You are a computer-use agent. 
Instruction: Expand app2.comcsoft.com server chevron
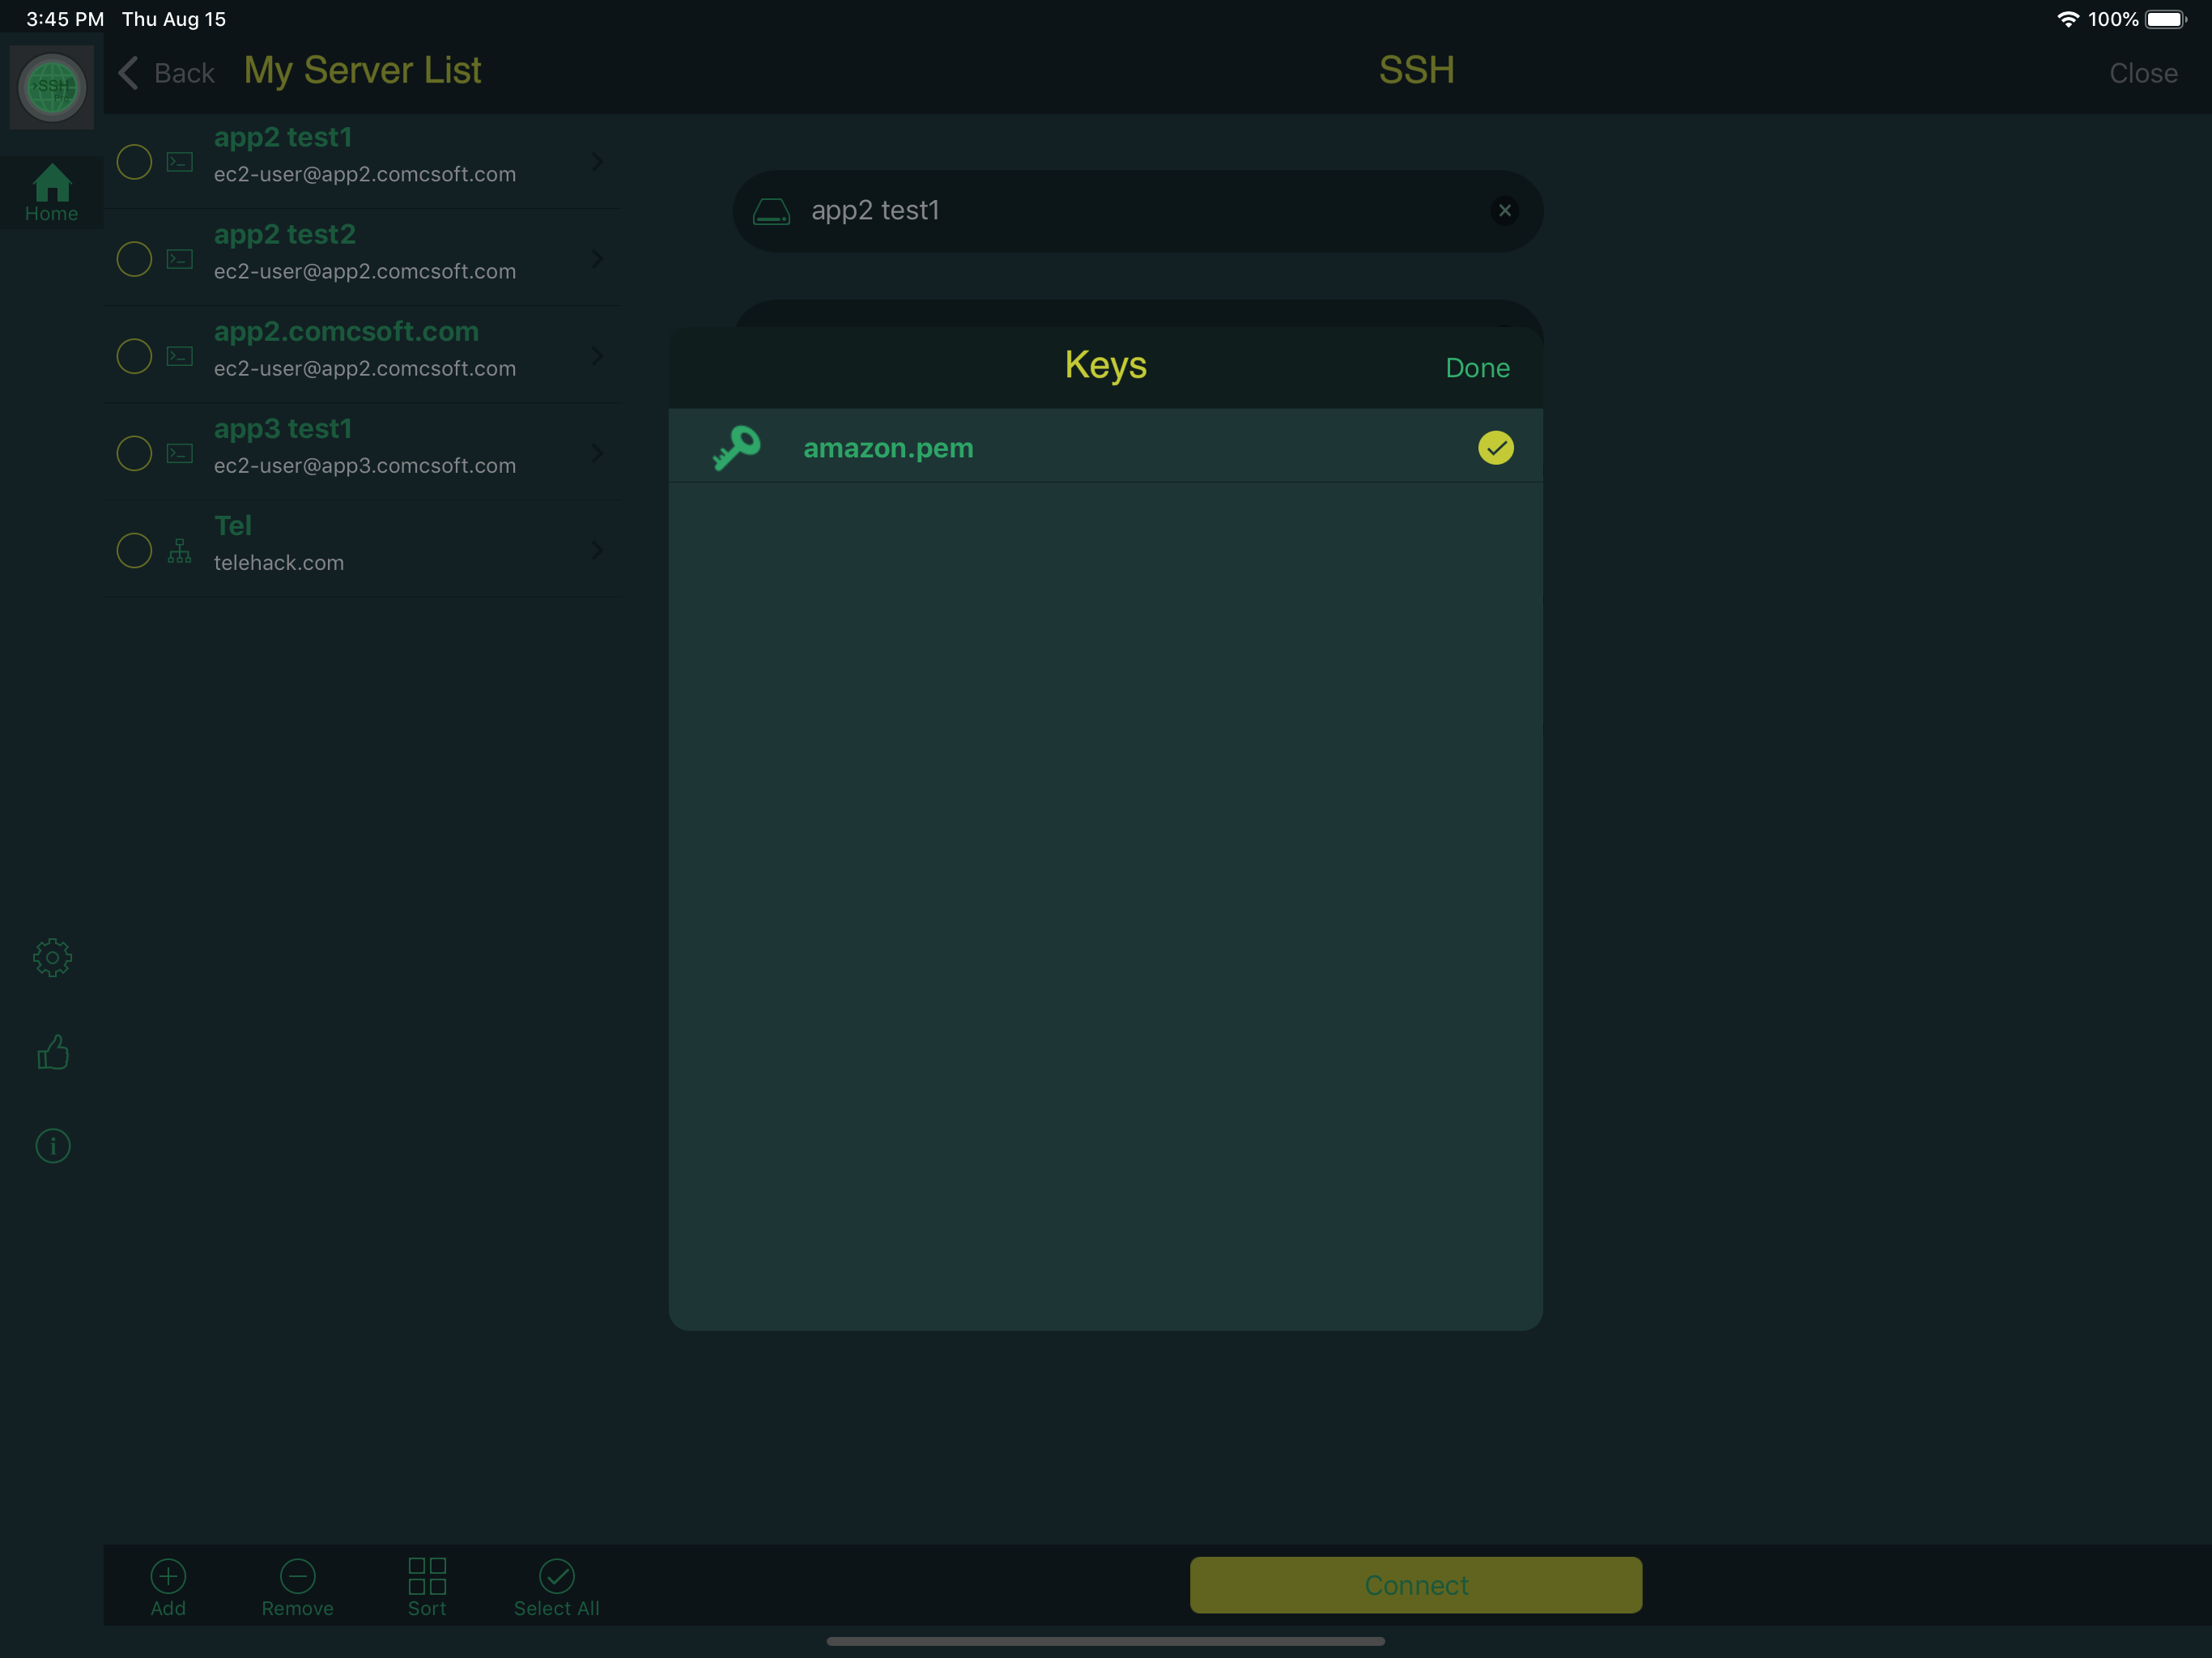point(597,356)
